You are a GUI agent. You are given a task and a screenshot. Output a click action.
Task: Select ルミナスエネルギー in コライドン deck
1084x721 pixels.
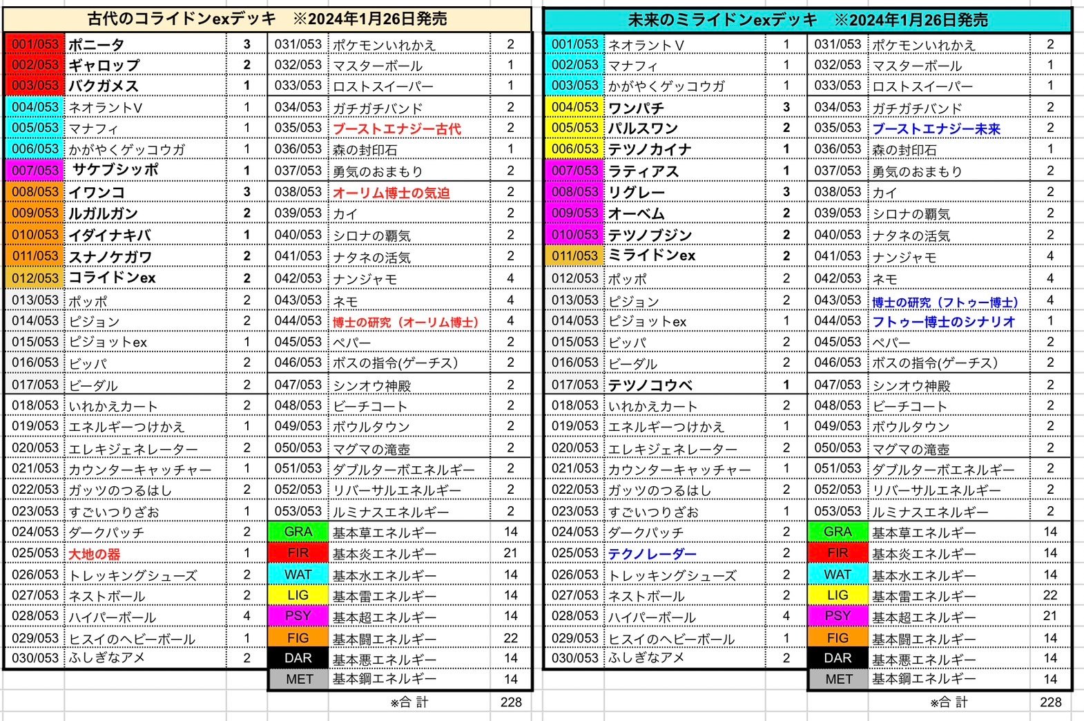pyautogui.click(x=409, y=512)
